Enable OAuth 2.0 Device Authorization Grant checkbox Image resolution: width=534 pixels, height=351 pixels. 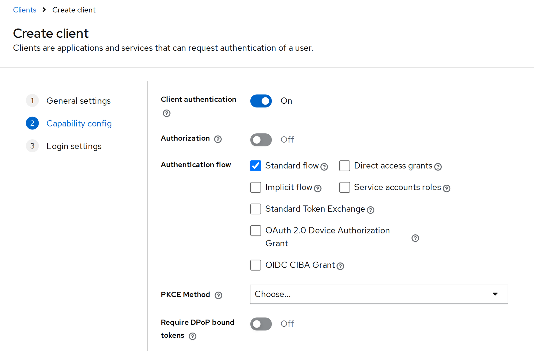pyautogui.click(x=256, y=230)
